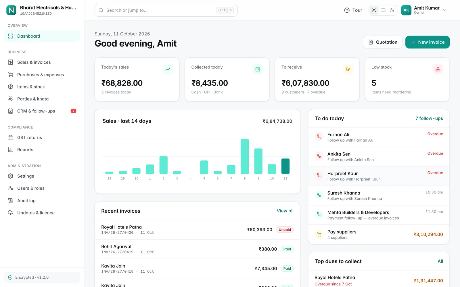Click the 5 items need reordering card

(407, 79)
